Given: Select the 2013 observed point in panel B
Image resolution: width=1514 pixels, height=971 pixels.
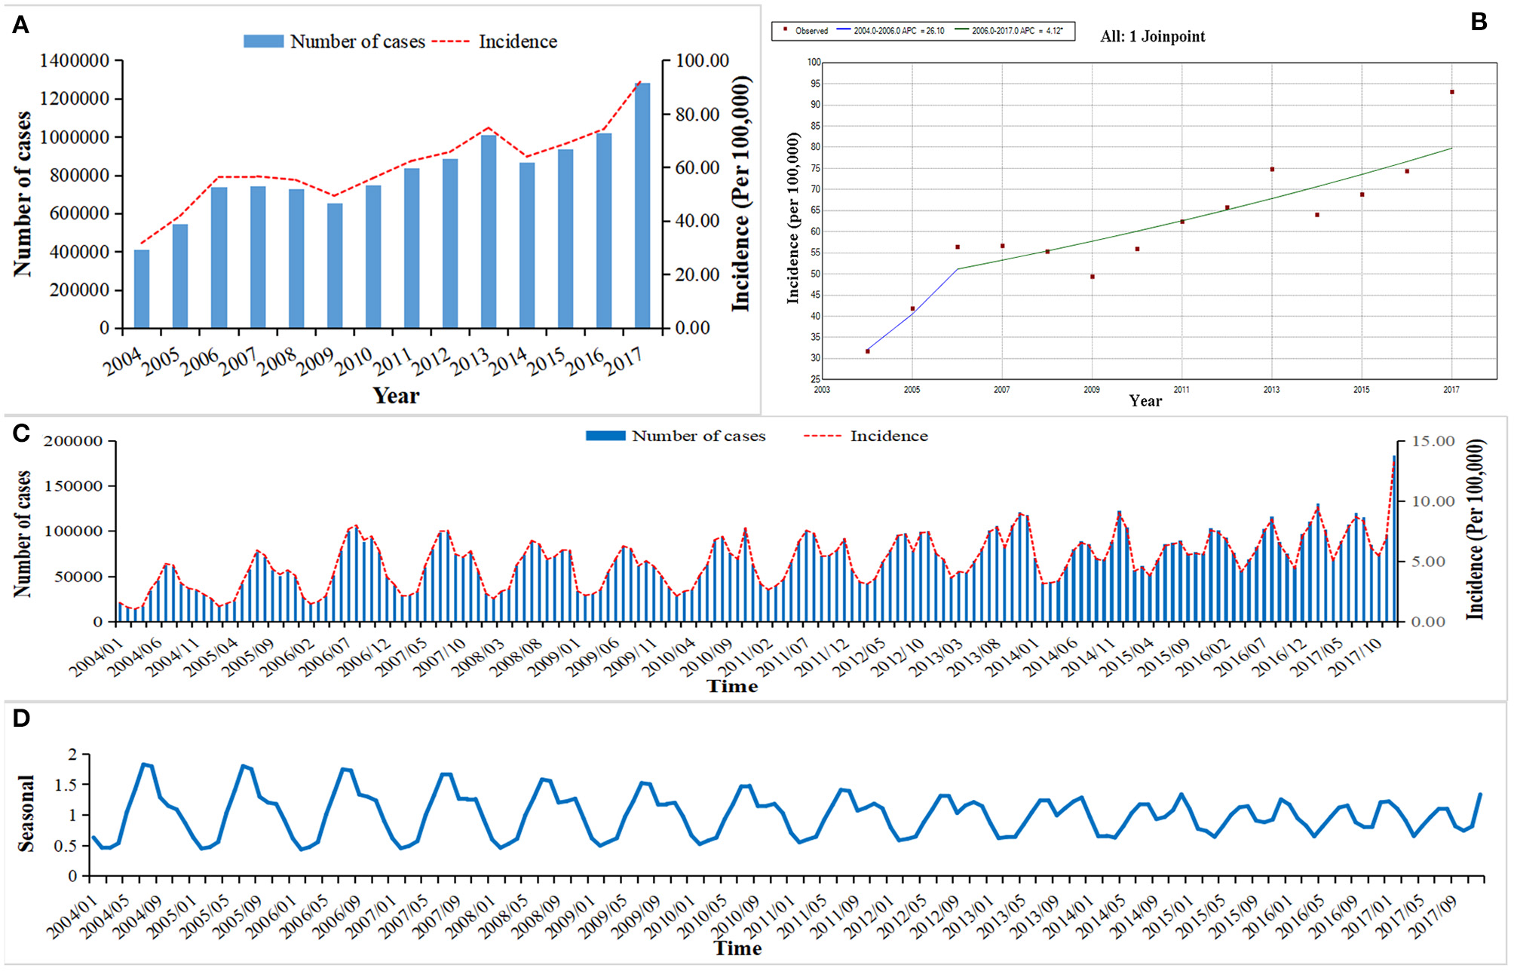Looking at the screenshot, I should (x=1272, y=170).
